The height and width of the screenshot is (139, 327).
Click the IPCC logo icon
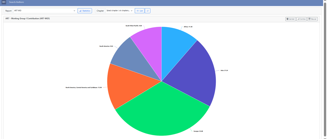tap(4, 2)
